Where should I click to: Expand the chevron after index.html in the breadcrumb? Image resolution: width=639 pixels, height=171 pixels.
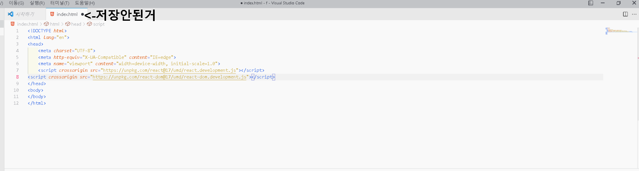41,24
